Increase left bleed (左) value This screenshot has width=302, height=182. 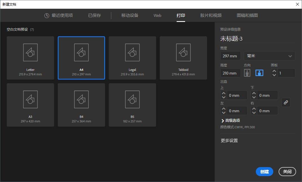tap(224, 109)
